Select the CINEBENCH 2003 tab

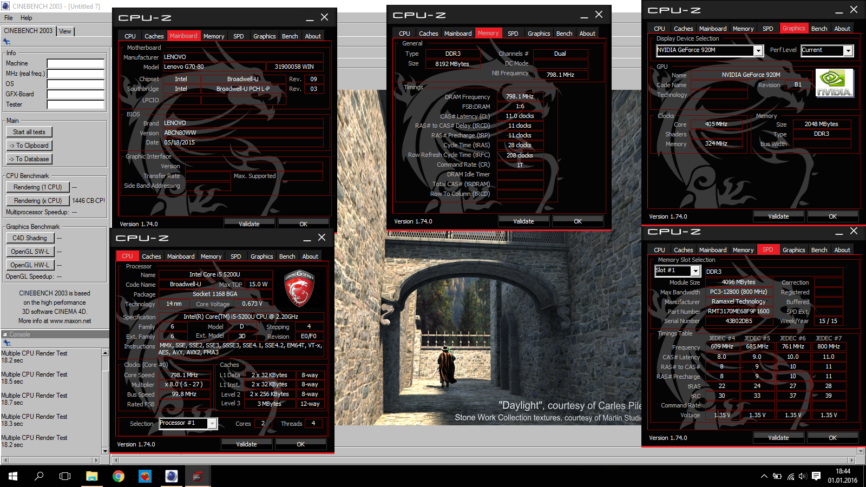(x=28, y=31)
